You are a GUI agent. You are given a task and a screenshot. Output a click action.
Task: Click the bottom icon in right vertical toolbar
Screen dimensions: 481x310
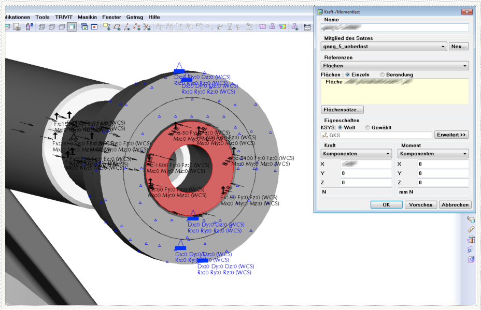tap(471, 259)
